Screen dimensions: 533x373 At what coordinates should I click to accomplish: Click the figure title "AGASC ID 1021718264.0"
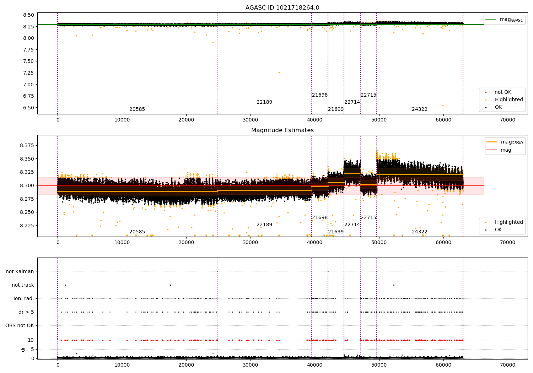(x=282, y=8)
